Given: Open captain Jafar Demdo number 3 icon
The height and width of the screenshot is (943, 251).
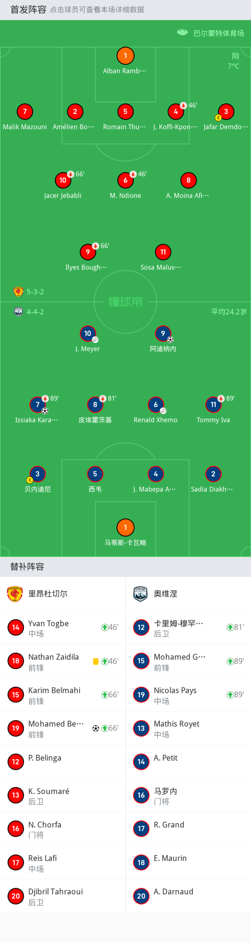Looking at the screenshot, I should (x=226, y=112).
